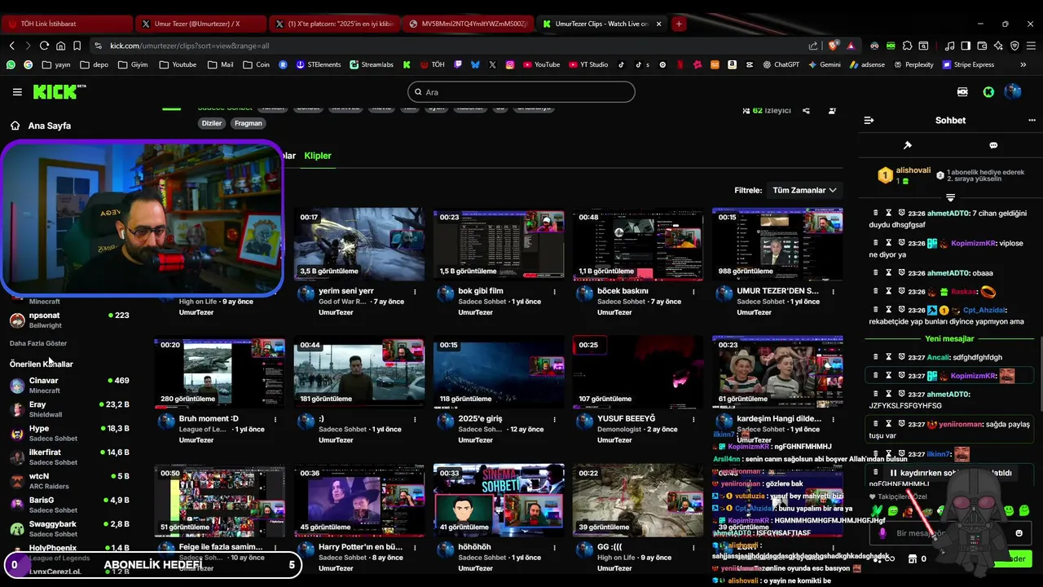Viewport: 1043px width, 587px height.
Task: Open Instagram bookmark icon
Action: tap(510, 64)
